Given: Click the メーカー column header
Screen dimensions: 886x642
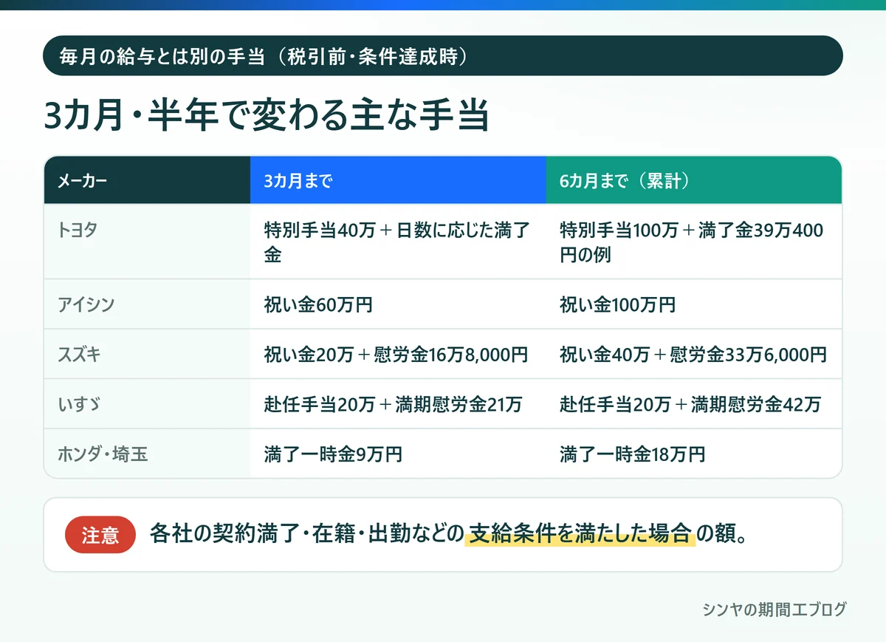Looking at the screenshot, I should click(147, 180).
